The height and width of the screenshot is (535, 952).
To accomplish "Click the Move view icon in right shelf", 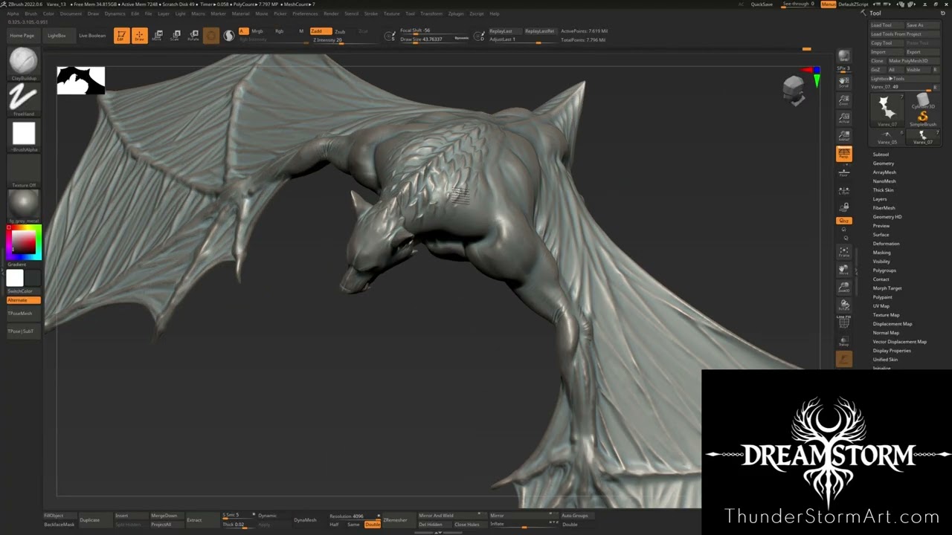I will pos(843,270).
